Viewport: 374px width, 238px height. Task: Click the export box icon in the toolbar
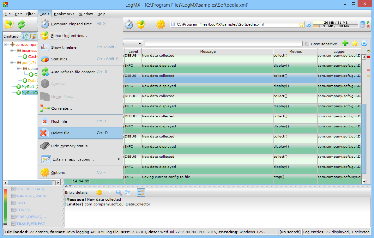(x=141, y=24)
